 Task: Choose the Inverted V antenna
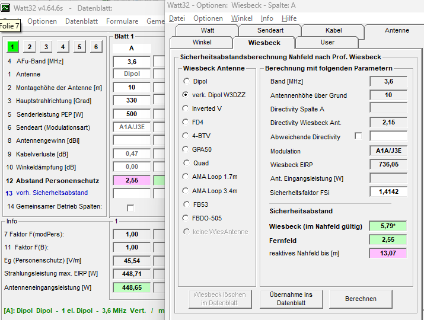pos(186,108)
